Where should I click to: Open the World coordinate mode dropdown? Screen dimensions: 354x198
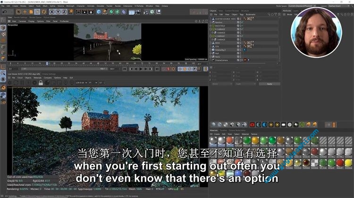point(222,84)
